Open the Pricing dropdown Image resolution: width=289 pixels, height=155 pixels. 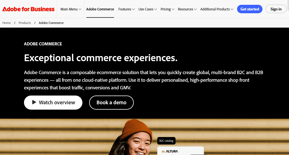(167, 9)
